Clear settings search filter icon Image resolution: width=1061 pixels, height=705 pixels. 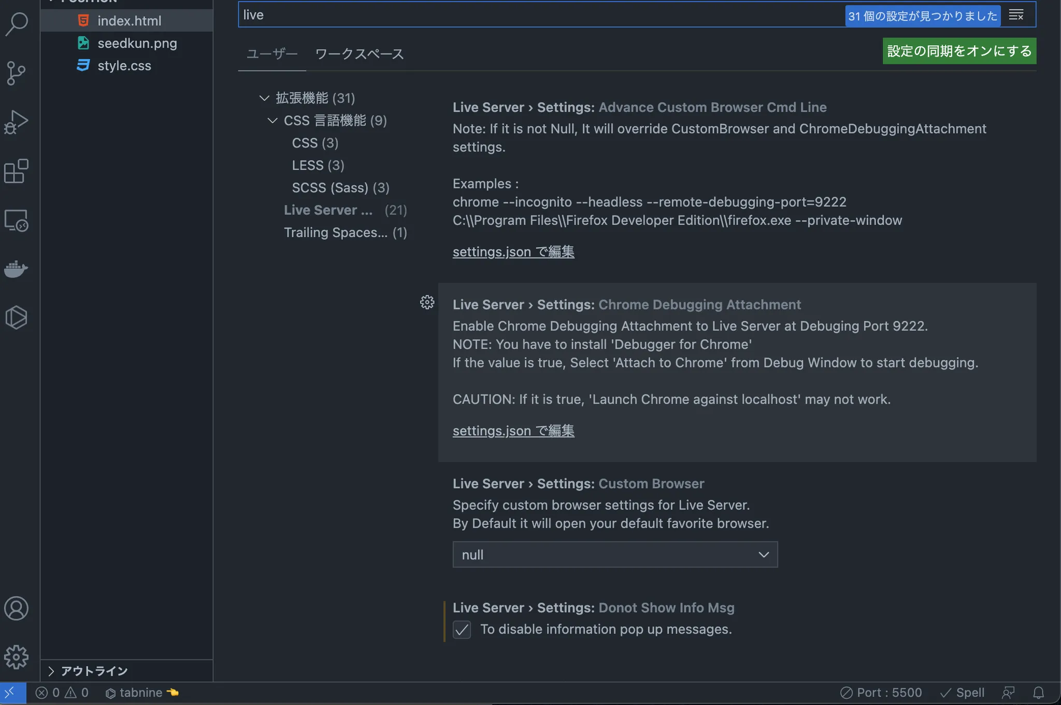(1016, 15)
